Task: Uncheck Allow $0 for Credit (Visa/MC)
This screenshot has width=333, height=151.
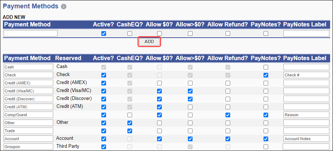Action: click(159, 91)
